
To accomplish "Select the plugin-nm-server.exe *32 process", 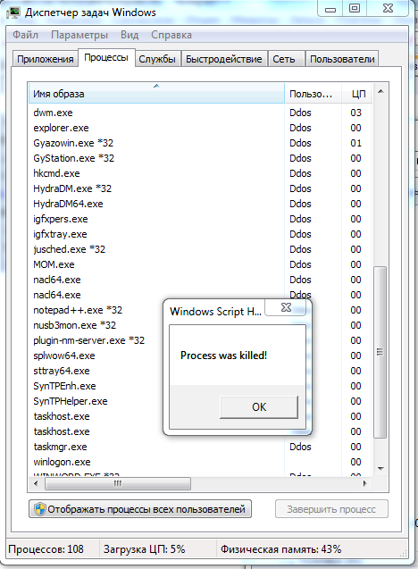I will [x=89, y=340].
